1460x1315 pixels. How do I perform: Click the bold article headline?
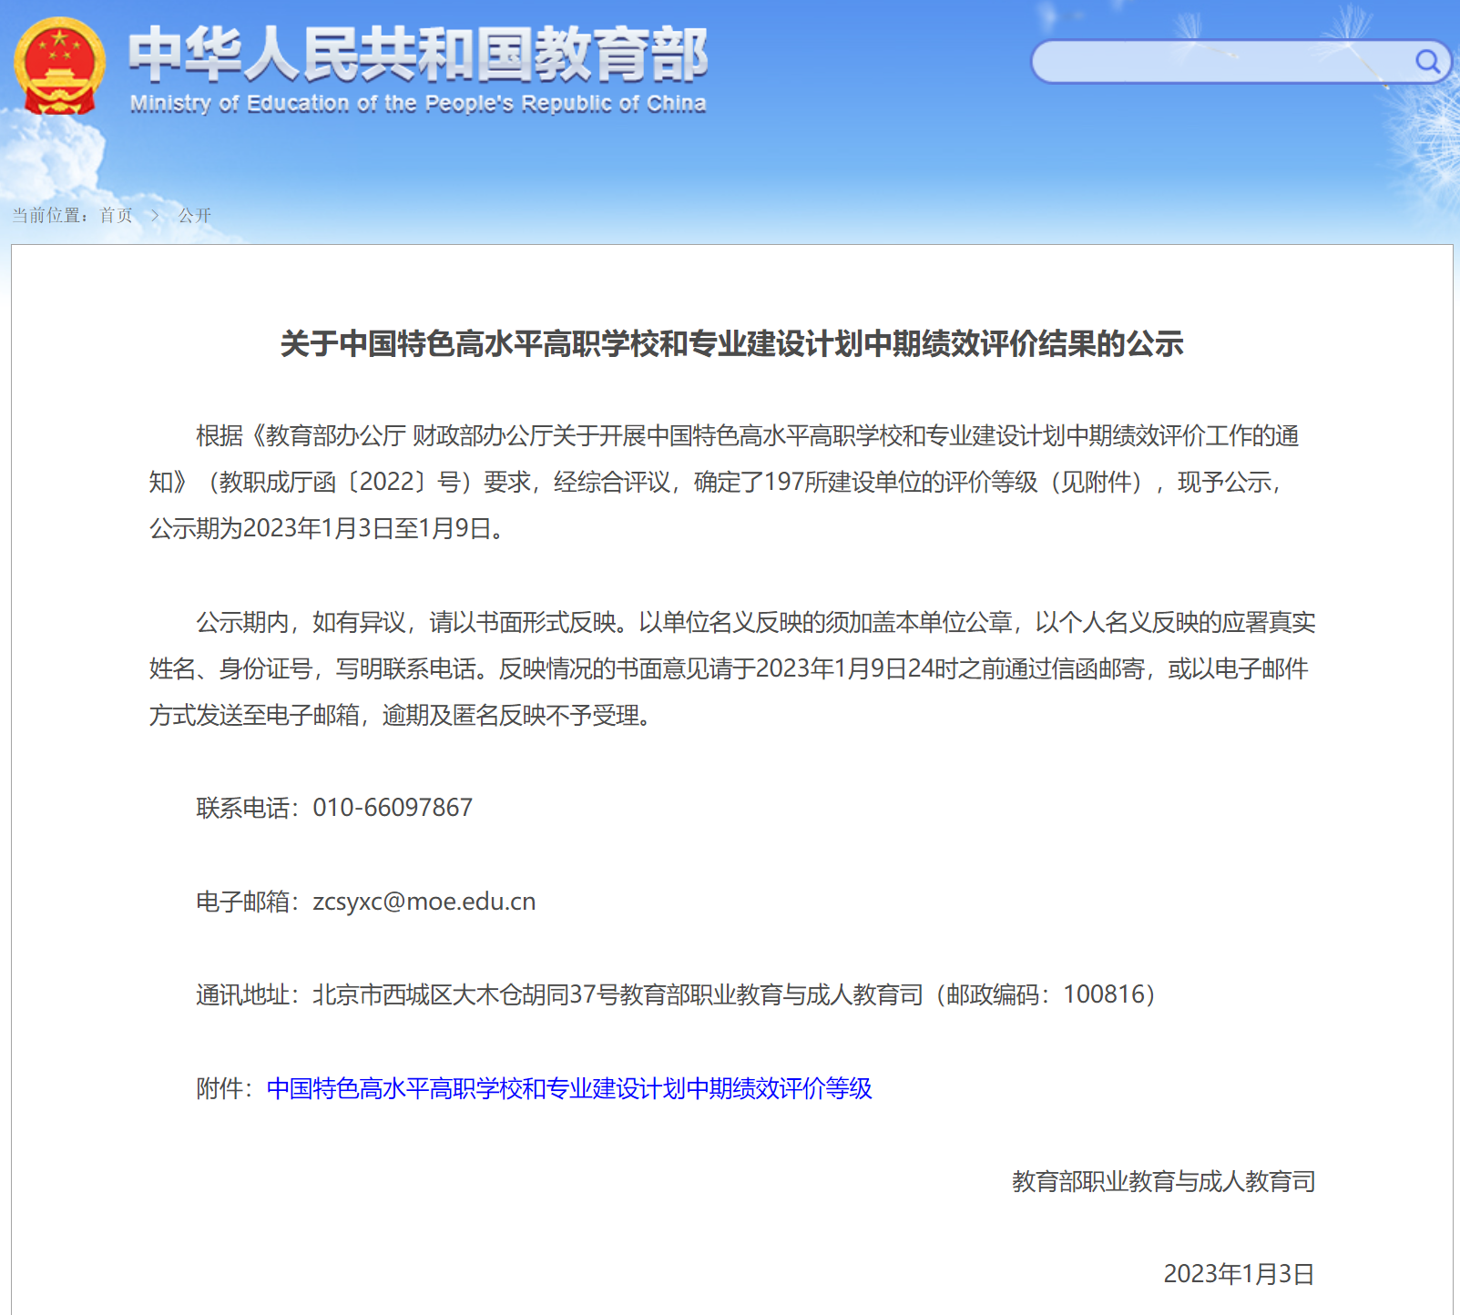pos(731,344)
